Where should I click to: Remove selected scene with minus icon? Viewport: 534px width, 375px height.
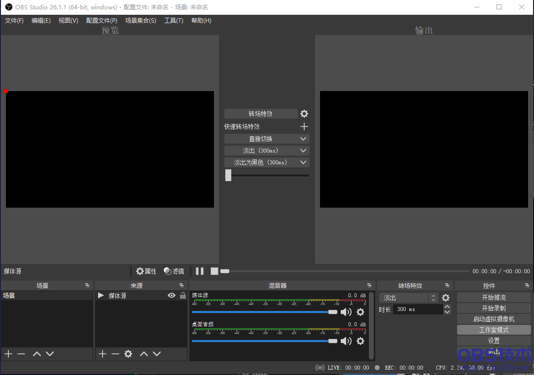[21, 354]
